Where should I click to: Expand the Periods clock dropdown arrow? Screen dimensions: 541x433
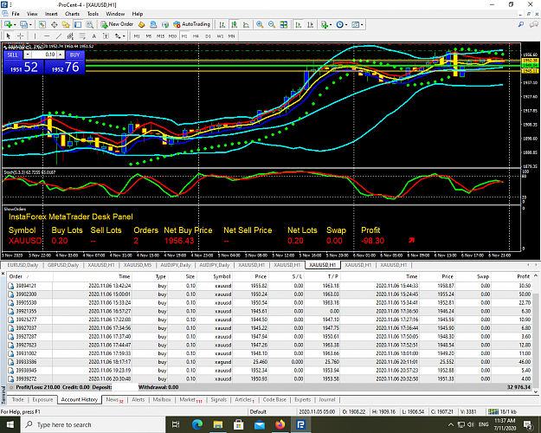click(346, 24)
